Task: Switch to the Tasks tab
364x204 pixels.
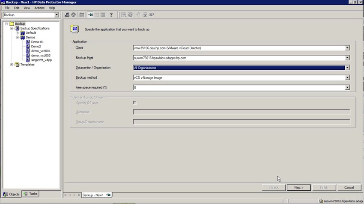Action: pyautogui.click(x=30, y=194)
